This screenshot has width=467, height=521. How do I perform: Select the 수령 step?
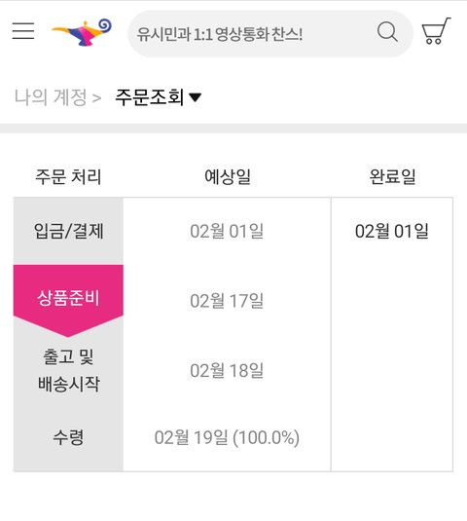68,437
